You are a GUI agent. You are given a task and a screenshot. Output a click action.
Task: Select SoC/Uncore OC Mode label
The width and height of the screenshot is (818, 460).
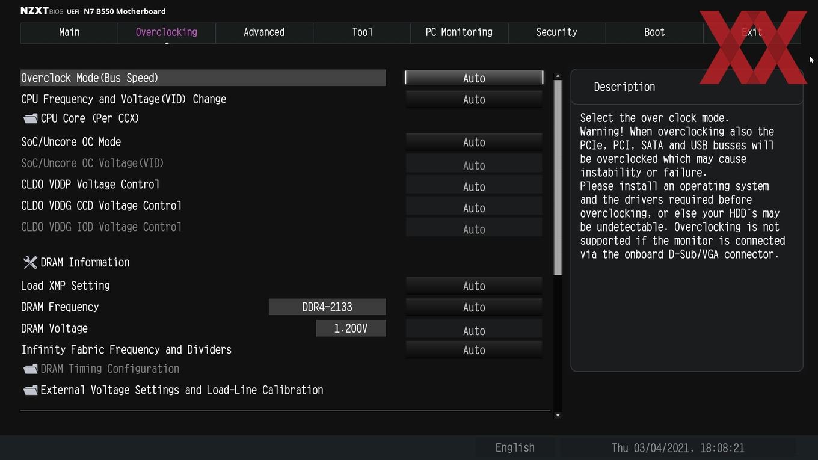point(71,142)
